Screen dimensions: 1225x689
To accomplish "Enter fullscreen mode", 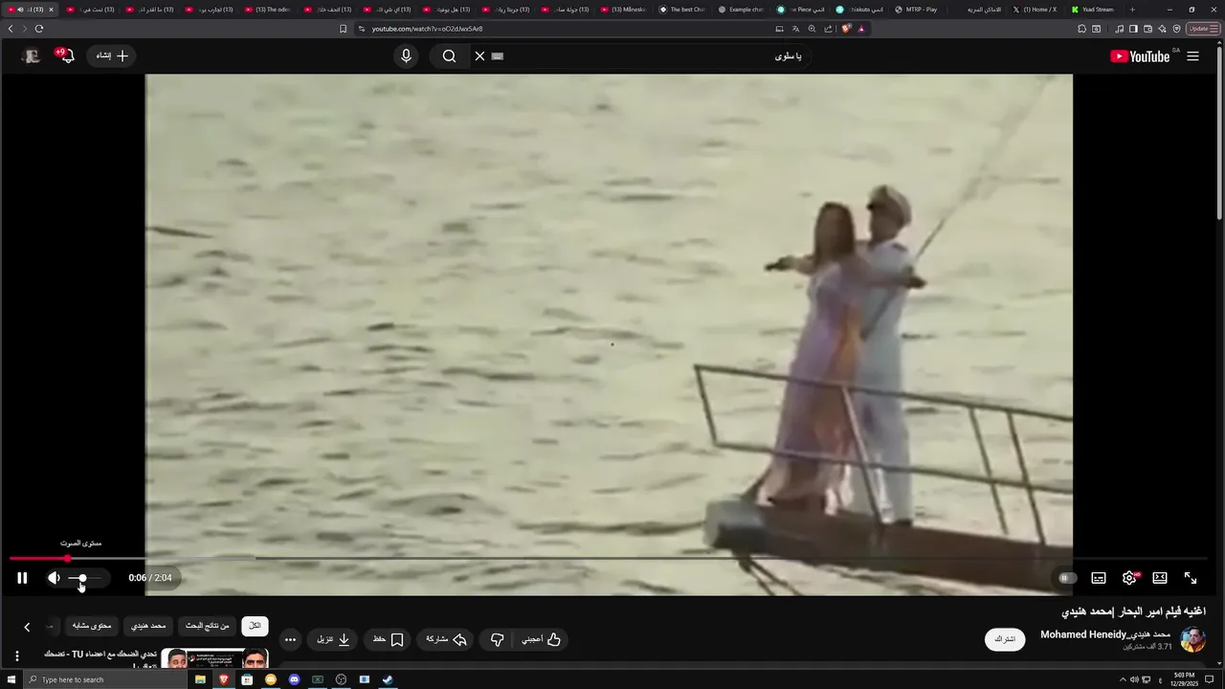I will [1191, 578].
